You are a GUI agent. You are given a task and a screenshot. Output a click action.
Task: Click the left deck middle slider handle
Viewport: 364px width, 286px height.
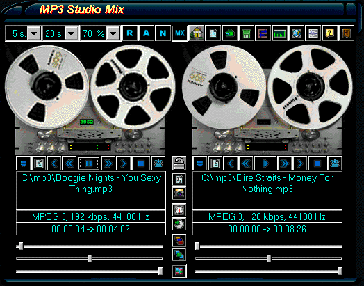90,259
